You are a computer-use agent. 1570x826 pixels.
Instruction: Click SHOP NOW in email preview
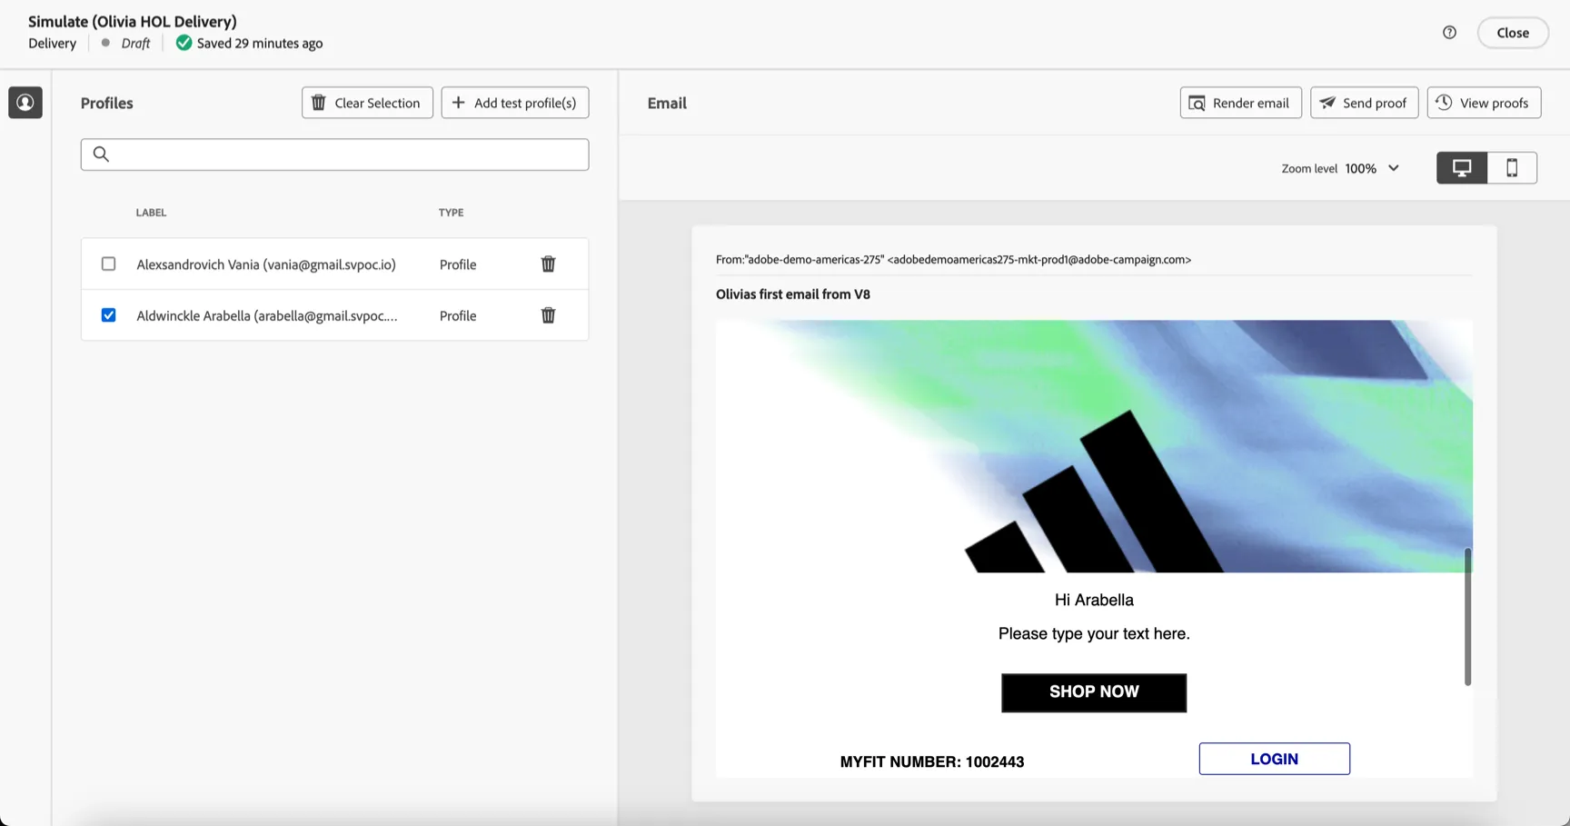point(1094,692)
